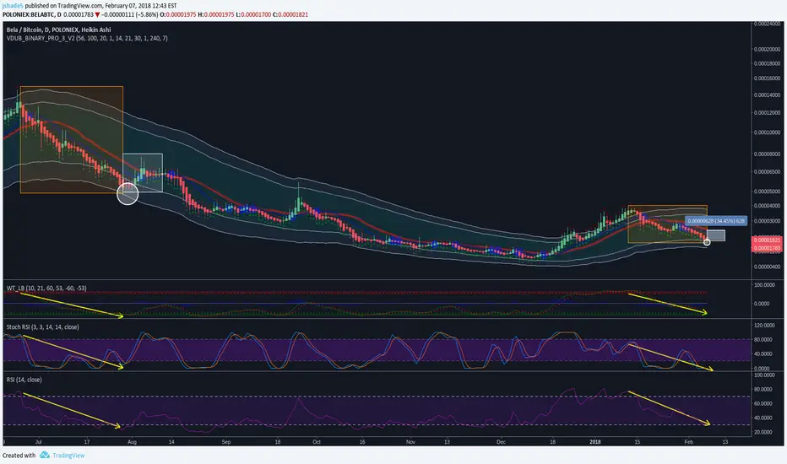Select the header close value C:0.00001821
The width and height of the screenshot is (787, 464).
pos(290,14)
